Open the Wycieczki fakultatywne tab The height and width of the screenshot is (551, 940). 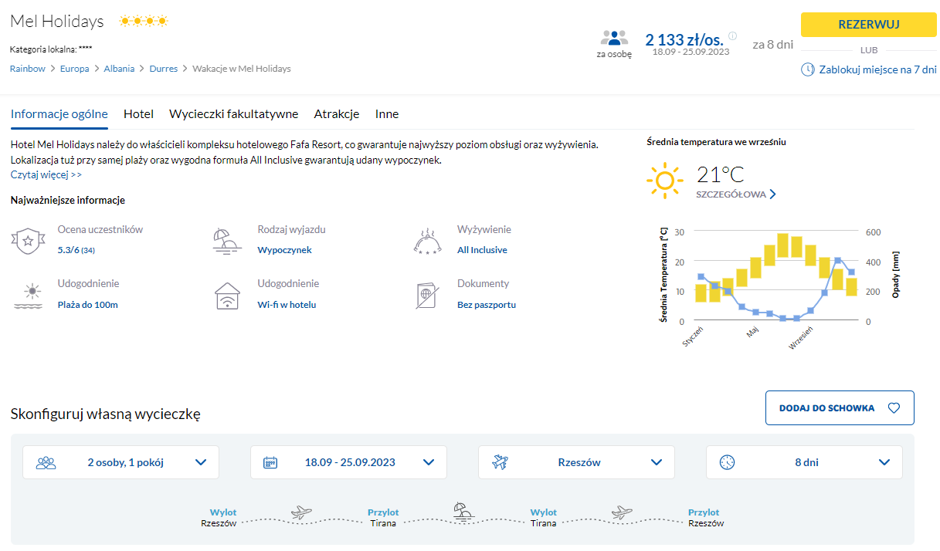coord(233,114)
